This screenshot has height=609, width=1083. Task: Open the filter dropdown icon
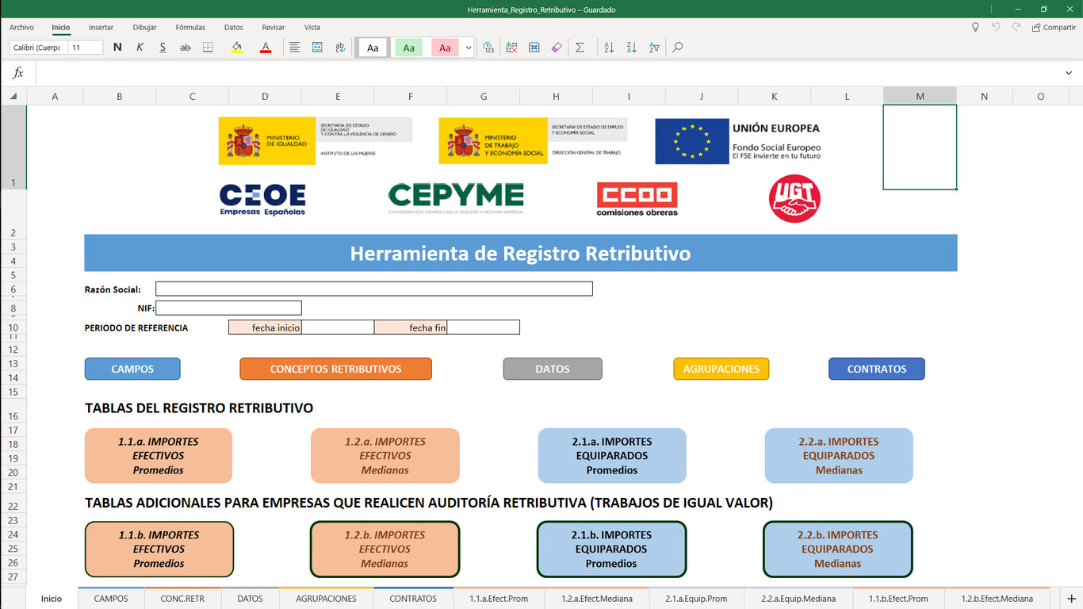click(x=655, y=48)
